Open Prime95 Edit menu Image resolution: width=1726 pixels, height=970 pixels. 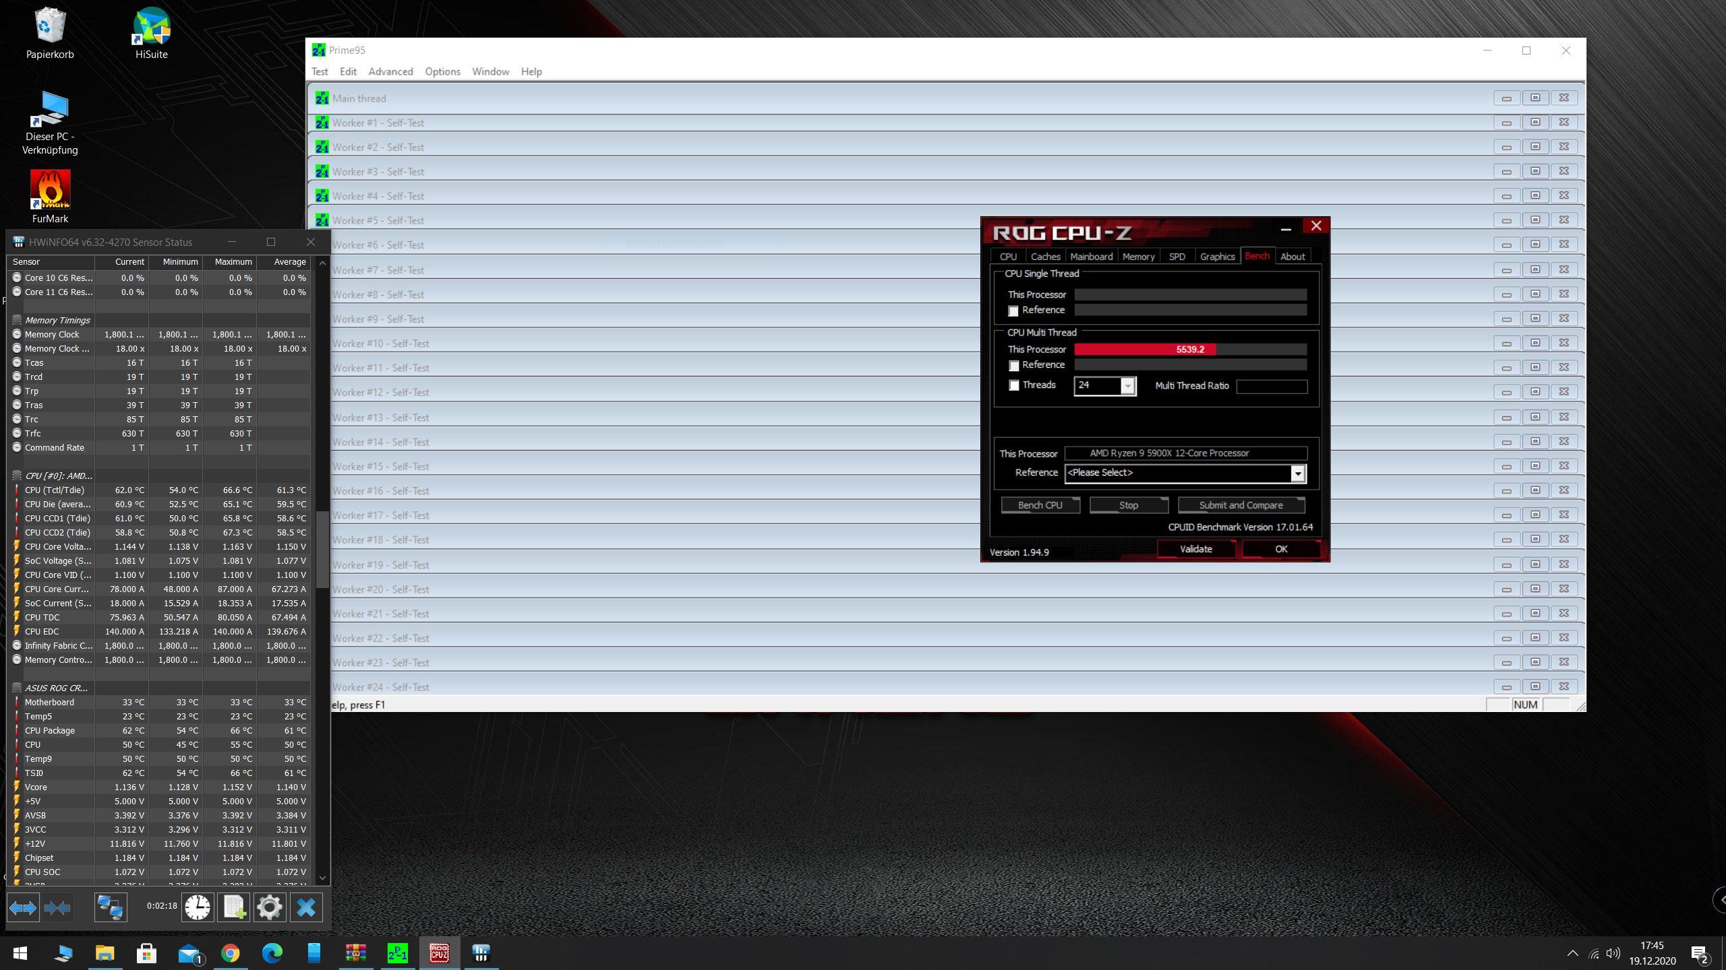349,71
